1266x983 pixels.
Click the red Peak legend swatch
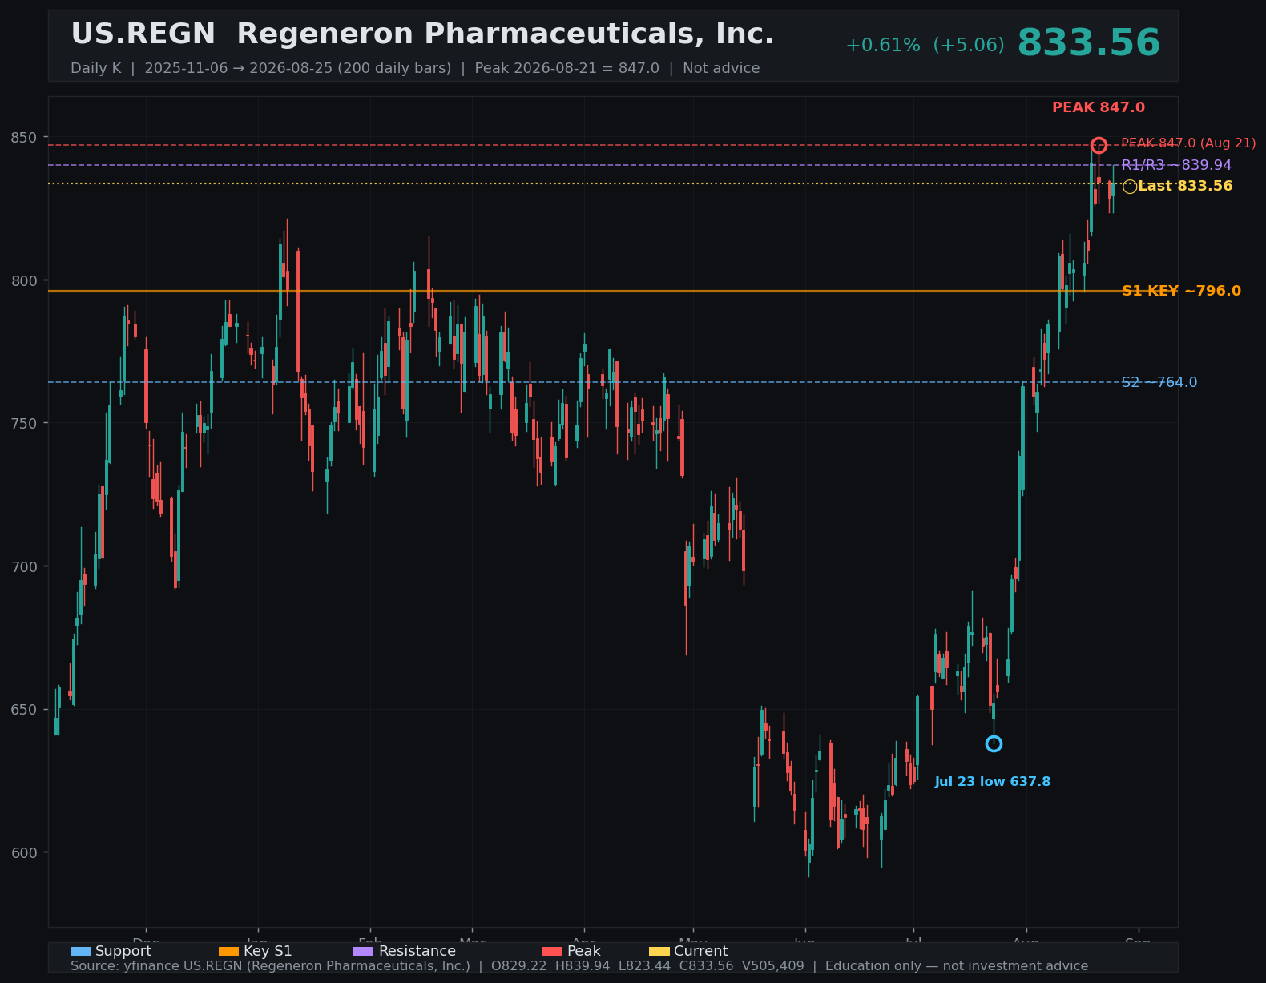point(551,951)
